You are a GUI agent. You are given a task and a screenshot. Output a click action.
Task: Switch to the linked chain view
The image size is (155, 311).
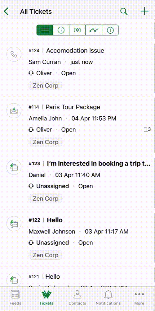coord(77,30)
